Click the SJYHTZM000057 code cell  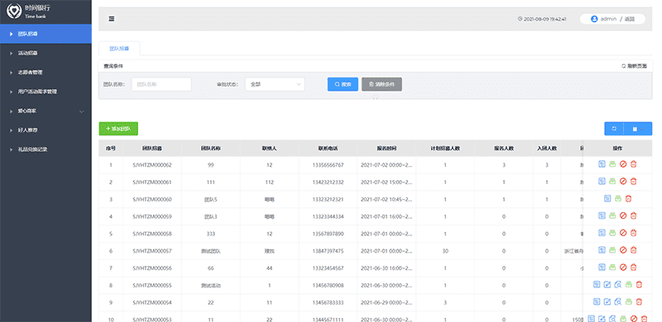(152, 251)
